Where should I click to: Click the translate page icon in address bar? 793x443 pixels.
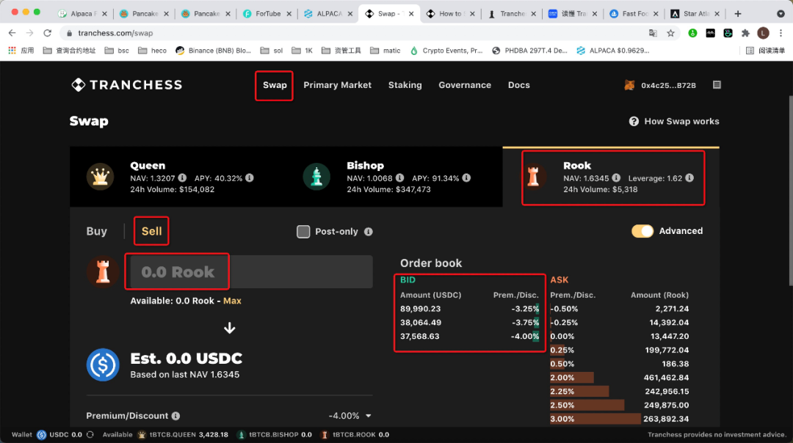(x=653, y=33)
